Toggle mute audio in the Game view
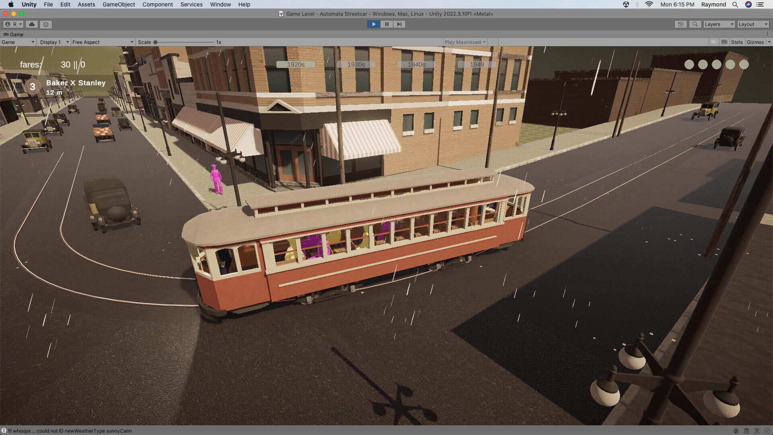The image size is (773, 435). (x=713, y=42)
